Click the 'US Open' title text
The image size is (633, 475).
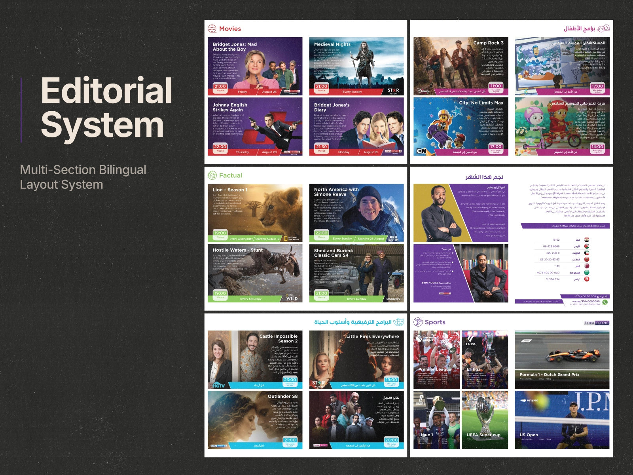click(529, 435)
